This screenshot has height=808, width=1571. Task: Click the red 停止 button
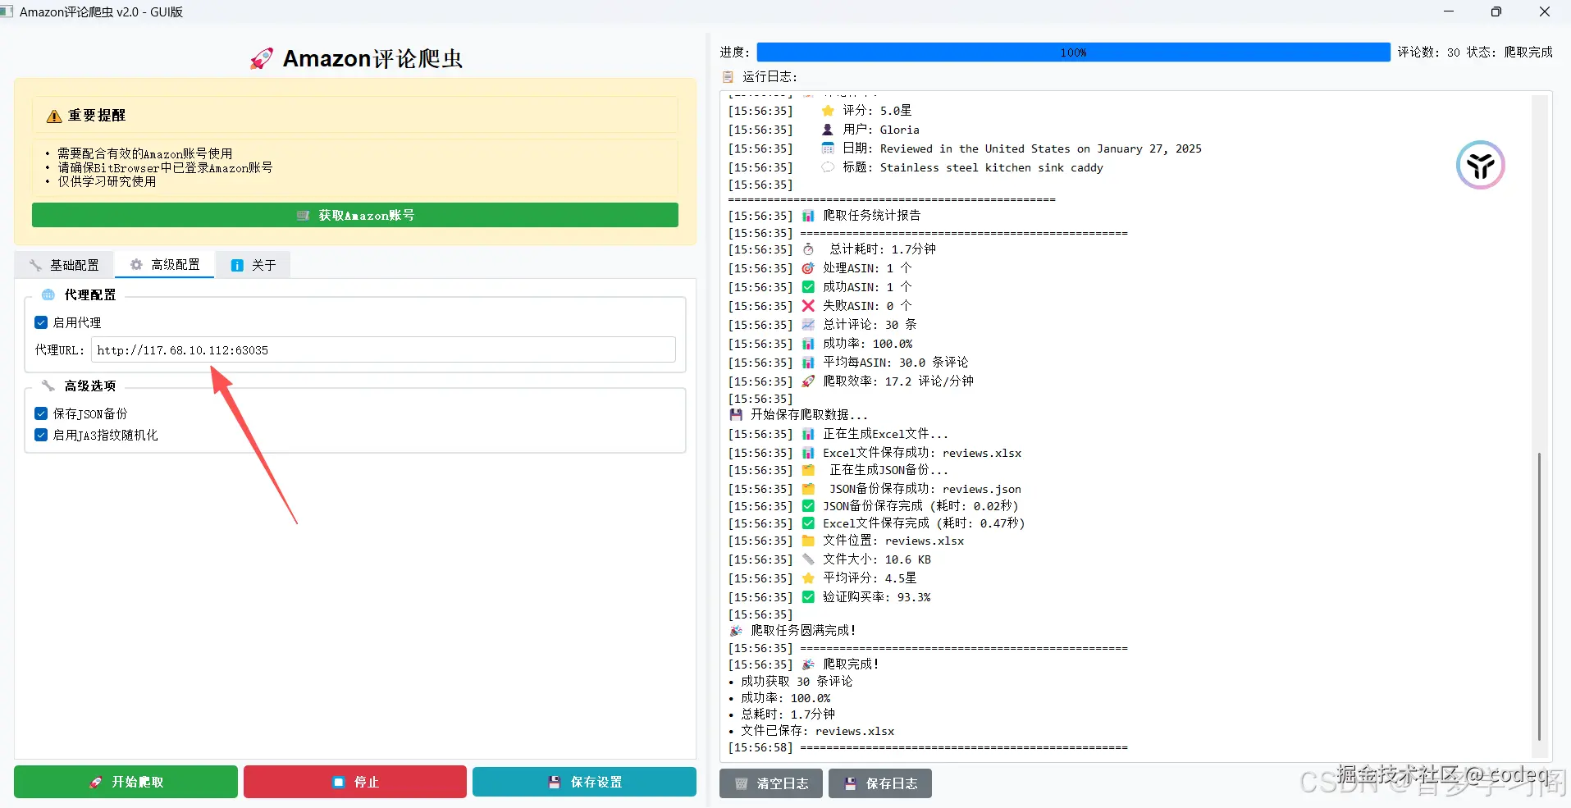[x=355, y=782]
